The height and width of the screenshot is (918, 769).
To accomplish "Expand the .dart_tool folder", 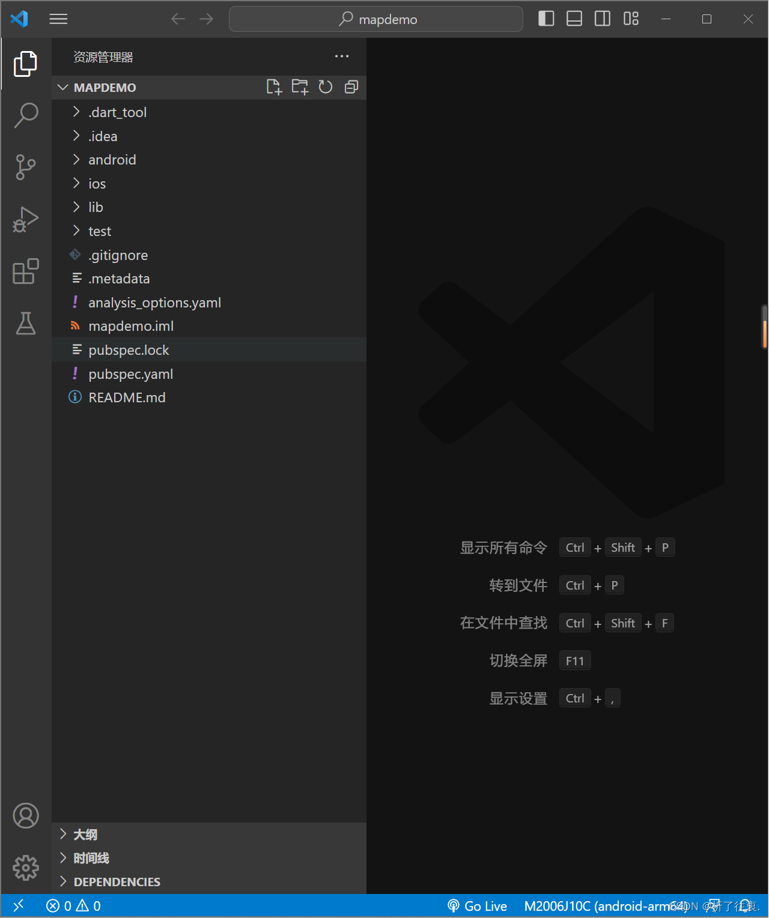I will click(209, 112).
